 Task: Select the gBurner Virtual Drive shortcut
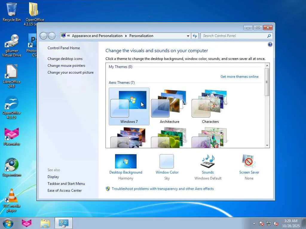click(12, 46)
